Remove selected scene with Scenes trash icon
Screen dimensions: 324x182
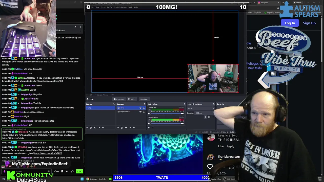(x=91, y=128)
